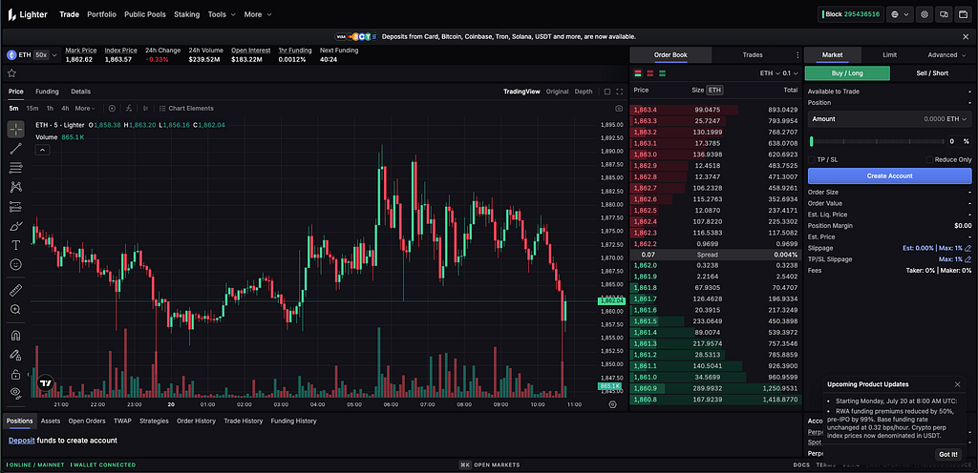Lock all drawing tools
The image size is (978, 473).
pyautogui.click(x=15, y=374)
